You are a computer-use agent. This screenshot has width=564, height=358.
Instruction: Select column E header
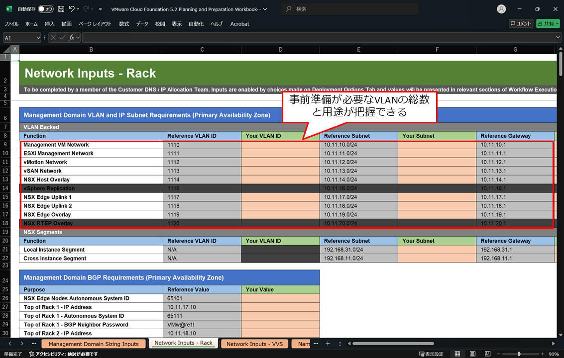pyautogui.click(x=358, y=50)
